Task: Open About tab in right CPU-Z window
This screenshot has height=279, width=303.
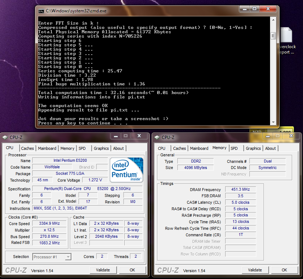Action: click(x=270, y=148)
